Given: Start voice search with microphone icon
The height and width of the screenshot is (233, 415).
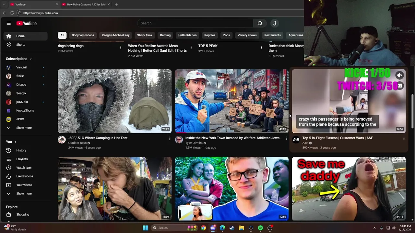Looking at the screenshot, I should pos(275,23).
